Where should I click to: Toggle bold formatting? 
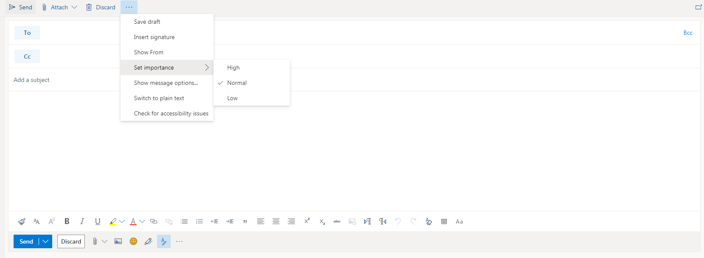click(x=67, y=221)
